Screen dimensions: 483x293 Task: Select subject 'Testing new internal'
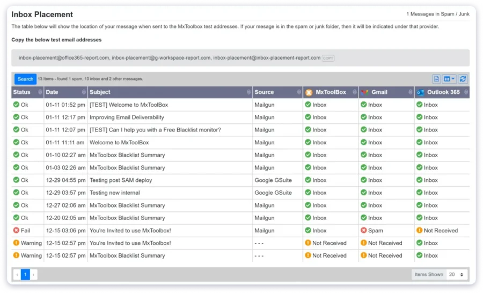tap(115, 193)
